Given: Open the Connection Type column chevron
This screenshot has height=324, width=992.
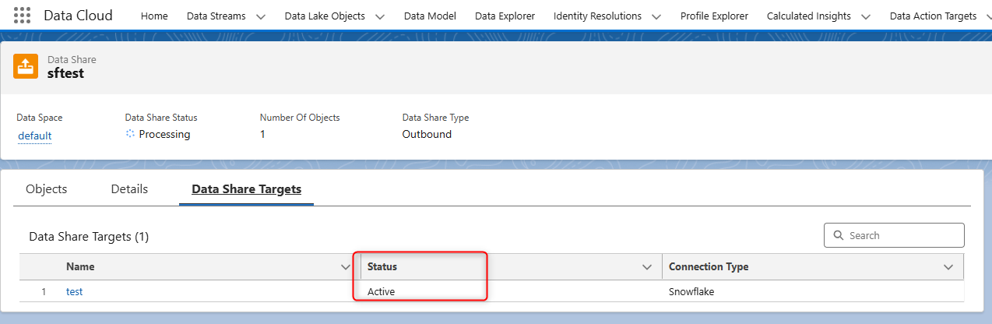Looking at the screenshot, I should [x=948, y=267].
